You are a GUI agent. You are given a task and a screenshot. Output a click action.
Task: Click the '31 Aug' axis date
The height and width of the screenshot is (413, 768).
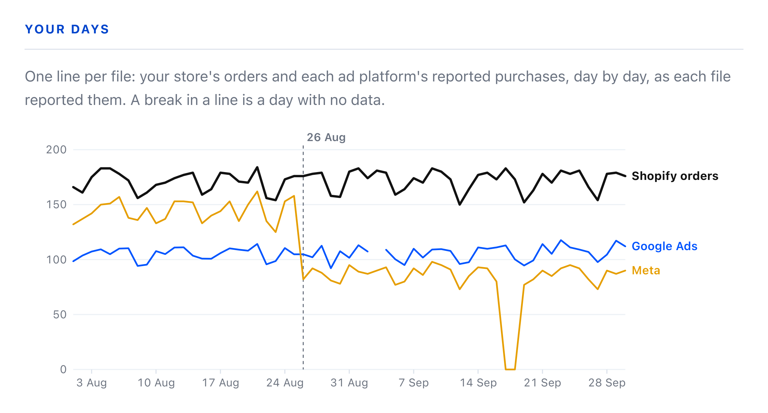click(x=349, y=383)
